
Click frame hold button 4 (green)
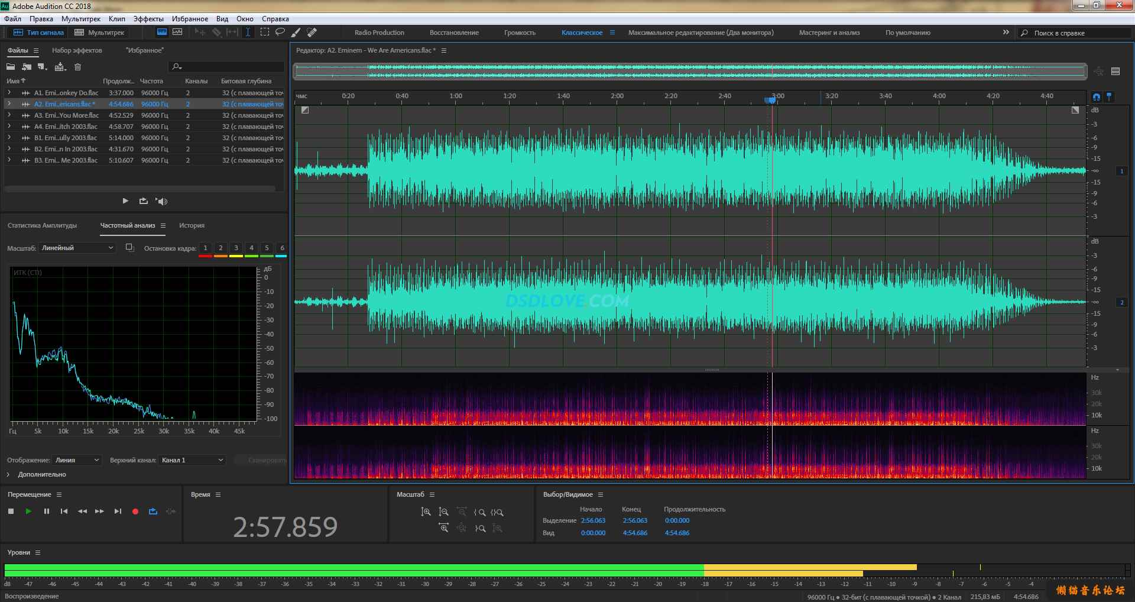[x=251, y=248]
